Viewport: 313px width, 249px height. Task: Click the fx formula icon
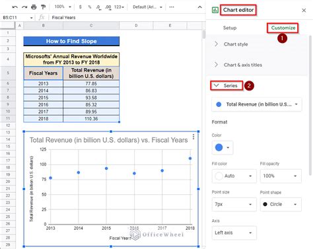click(42, 17)
